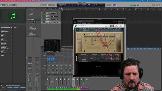
Task: Click the Instrument button at Library bottom
Action: point(16,88)
